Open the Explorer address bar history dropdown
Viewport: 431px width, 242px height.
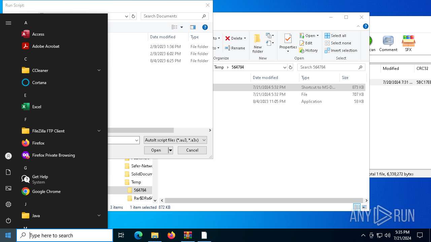point(285,67)
